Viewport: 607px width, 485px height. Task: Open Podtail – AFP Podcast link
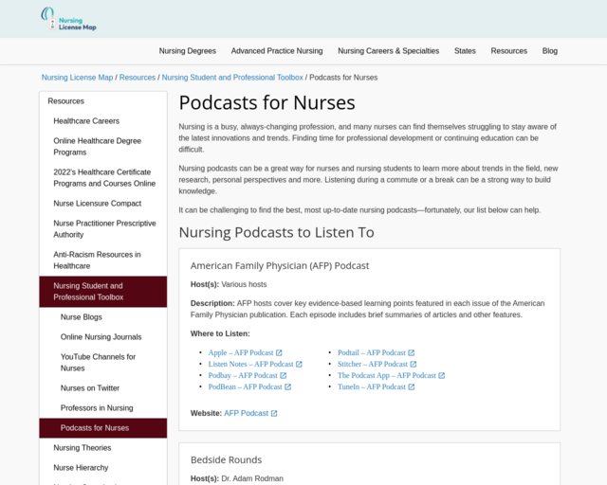[371, 352]
